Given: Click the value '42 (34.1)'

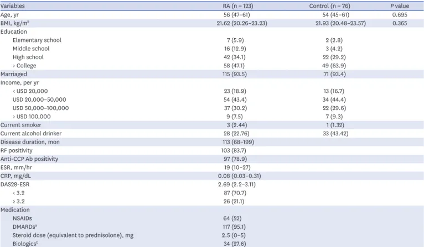Looking at the screenshot, I should pos(235,57).
